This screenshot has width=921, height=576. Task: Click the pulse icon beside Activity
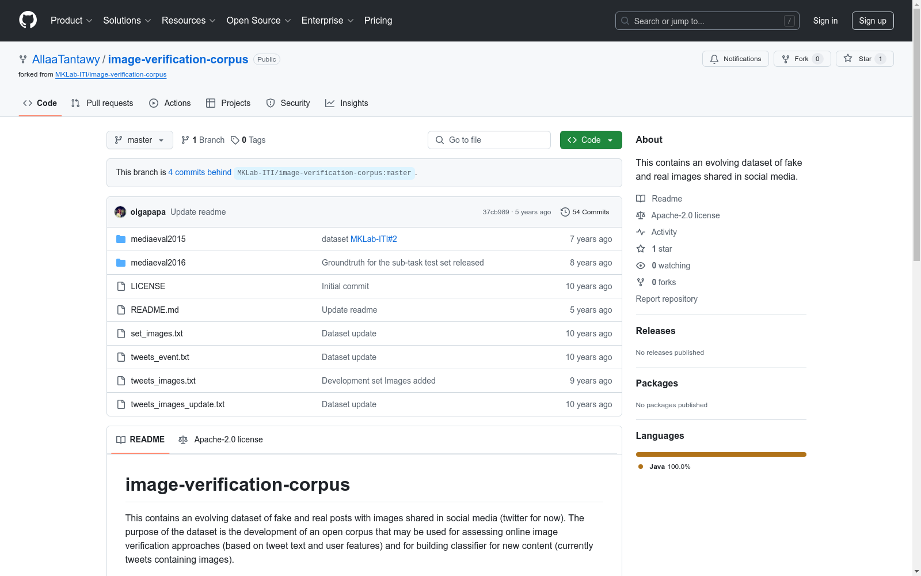click(x=641, y=232)
